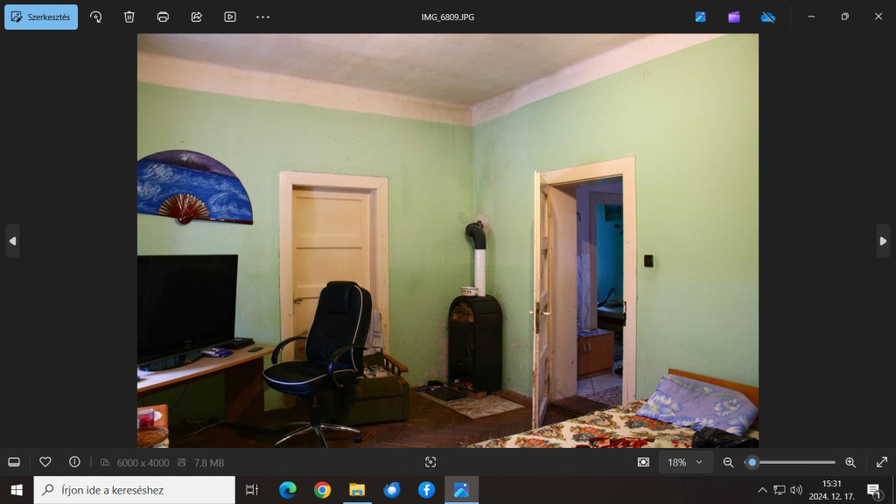Click the OneDrive cloud icon
The width and height of the screenshot is (896, 504).
(767, 17)
